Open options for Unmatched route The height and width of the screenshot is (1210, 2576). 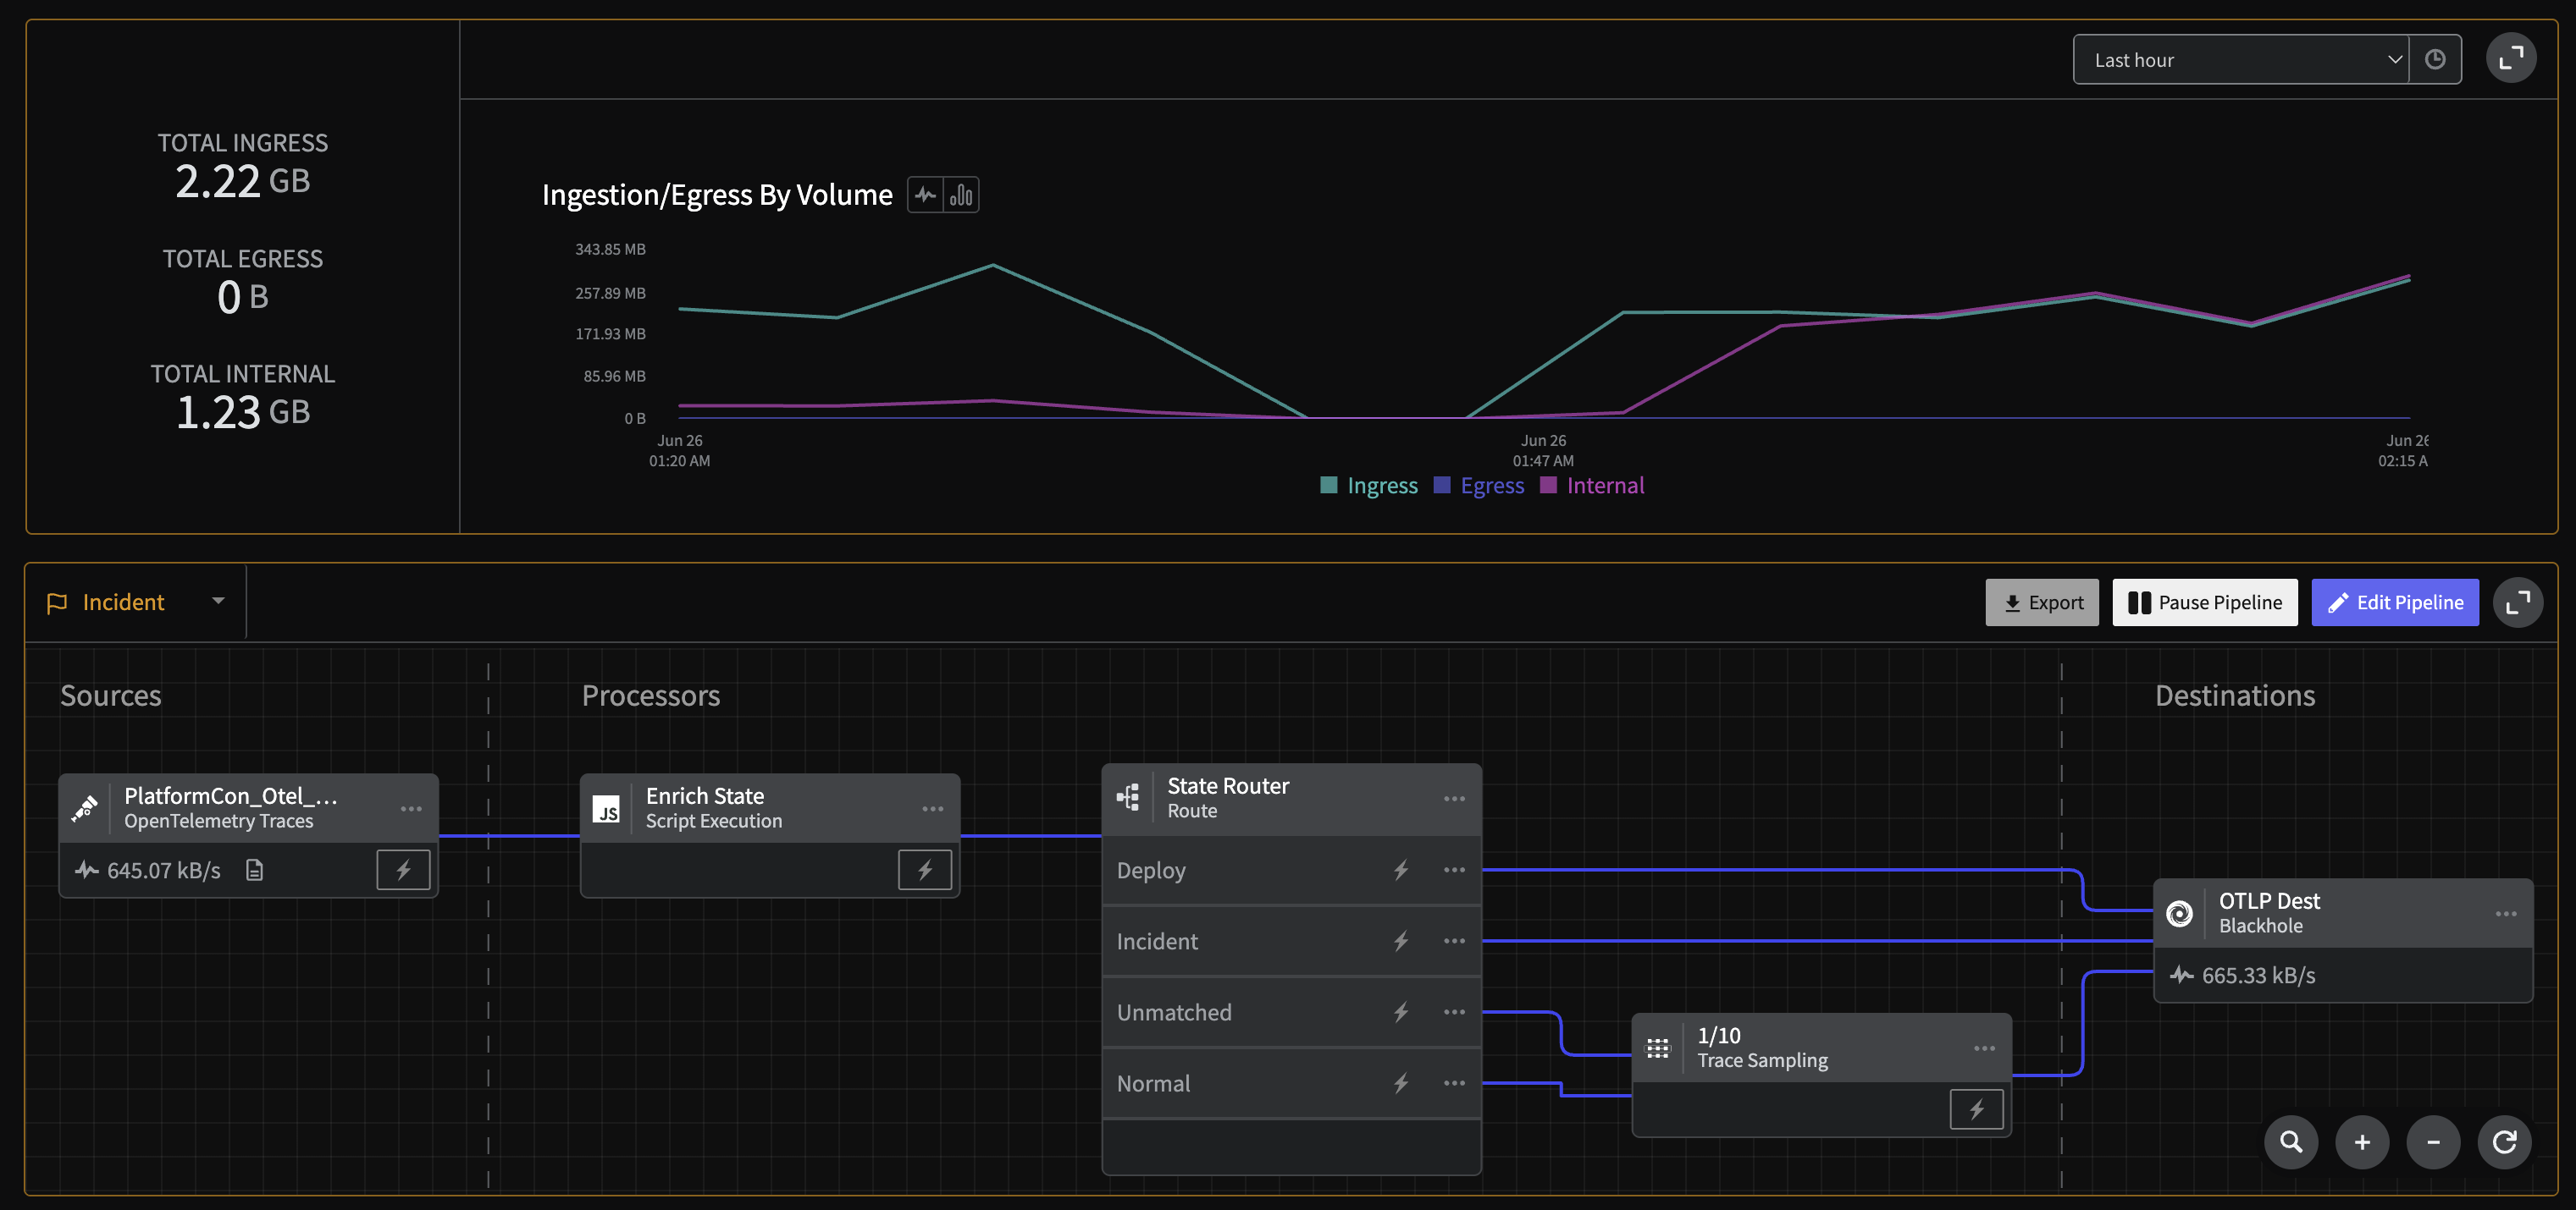(1454, 1012)
